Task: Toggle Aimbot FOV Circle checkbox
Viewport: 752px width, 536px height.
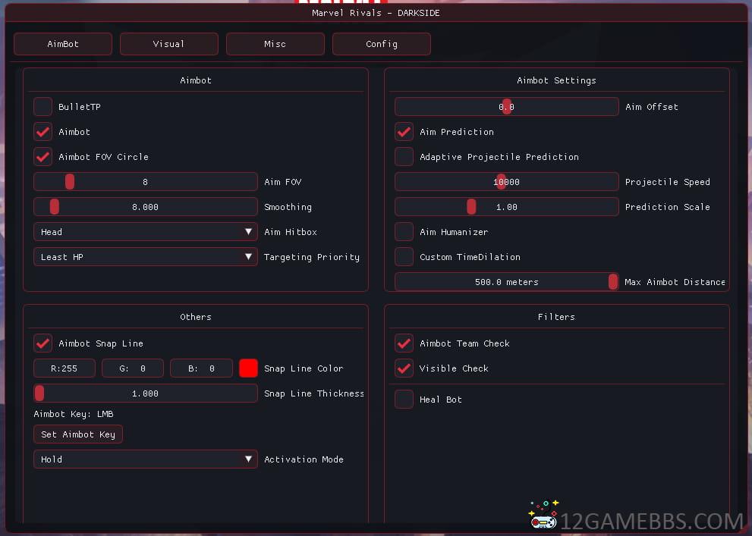Action: [x=42, y=157]
